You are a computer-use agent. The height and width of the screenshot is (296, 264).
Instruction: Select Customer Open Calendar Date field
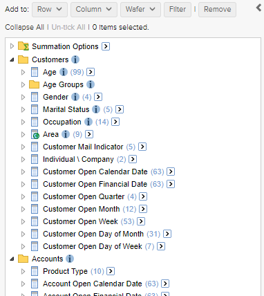95,172
